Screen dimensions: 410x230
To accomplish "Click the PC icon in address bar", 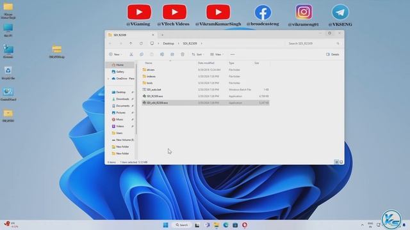I will [x=152, y=43].
